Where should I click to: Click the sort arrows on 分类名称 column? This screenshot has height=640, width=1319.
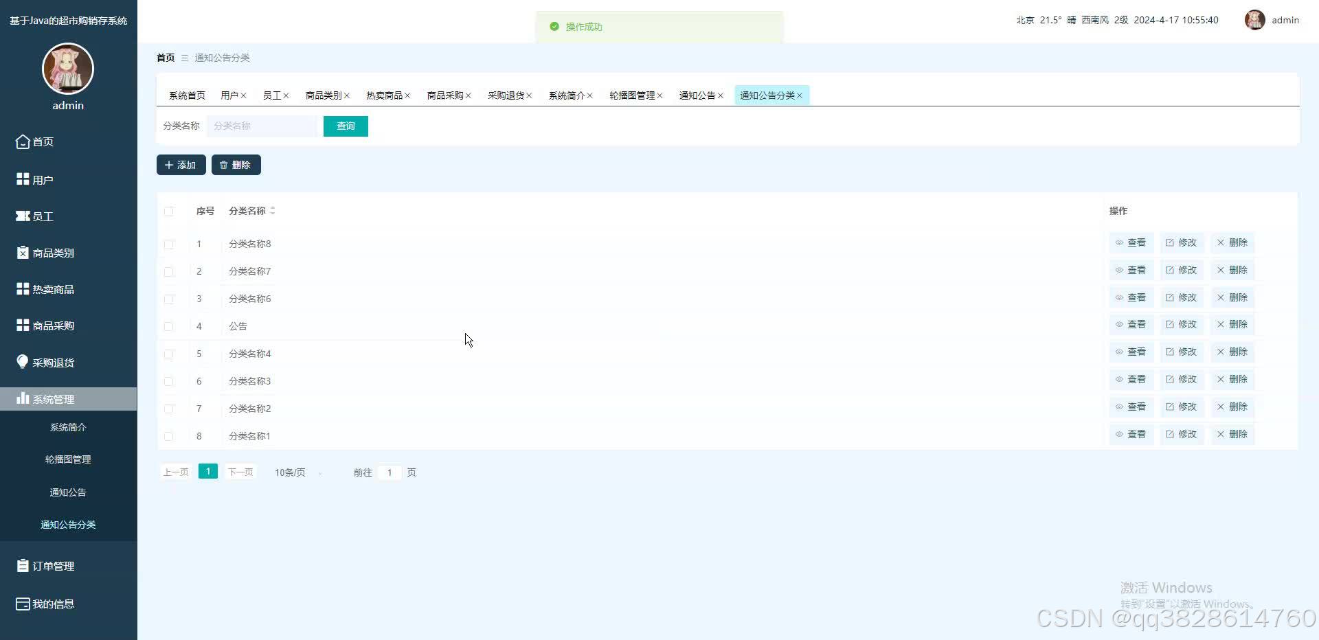click(x=273, y=211)
